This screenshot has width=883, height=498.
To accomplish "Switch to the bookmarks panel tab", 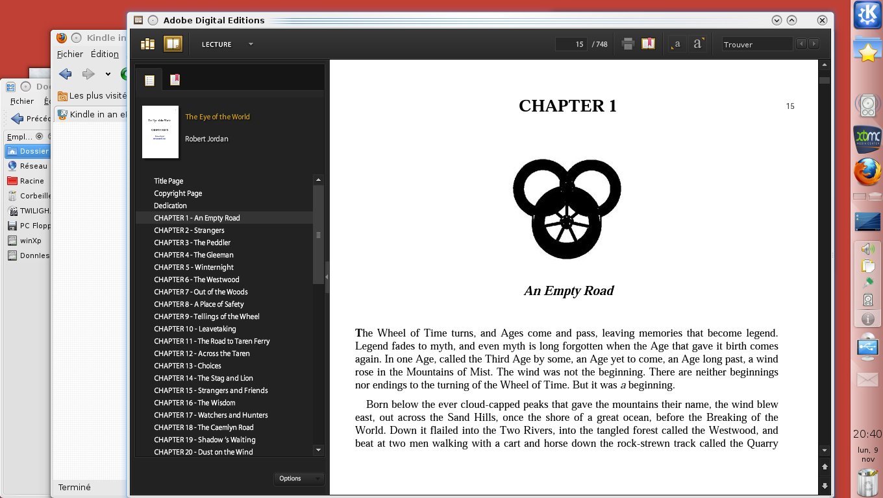I will pos(175,80).
